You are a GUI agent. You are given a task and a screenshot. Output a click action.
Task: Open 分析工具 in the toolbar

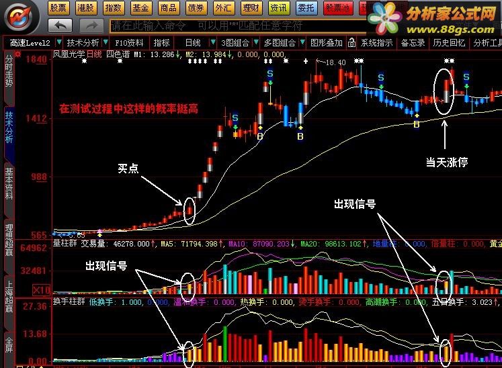point(487,43)
